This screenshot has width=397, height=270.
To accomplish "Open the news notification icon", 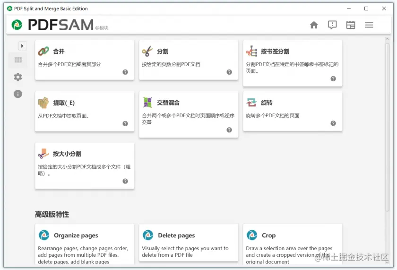I will coord(332,25).
